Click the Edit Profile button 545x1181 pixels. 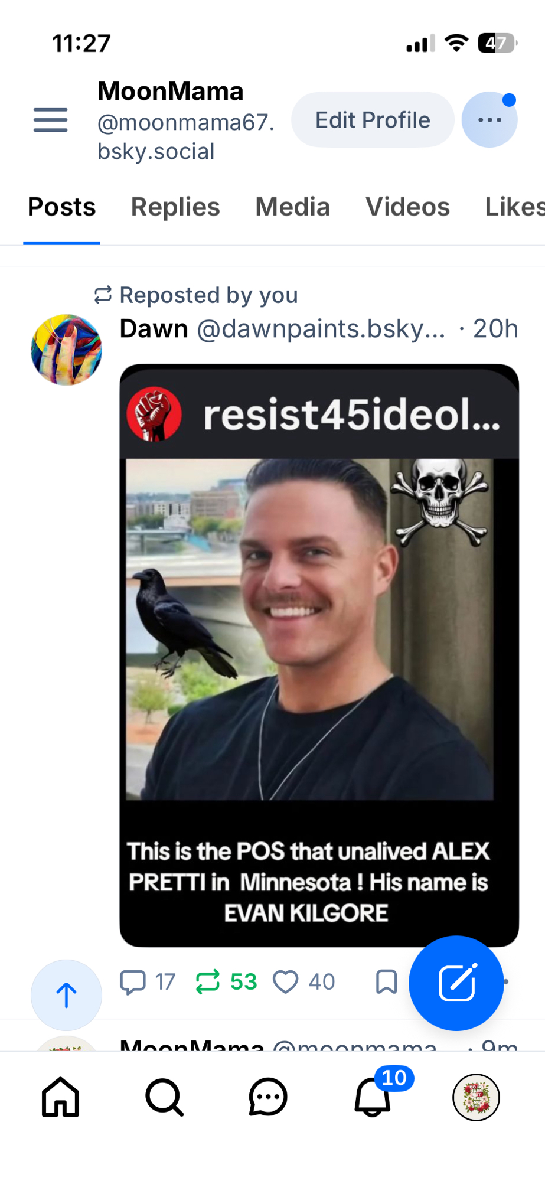(x=373, y=120)
